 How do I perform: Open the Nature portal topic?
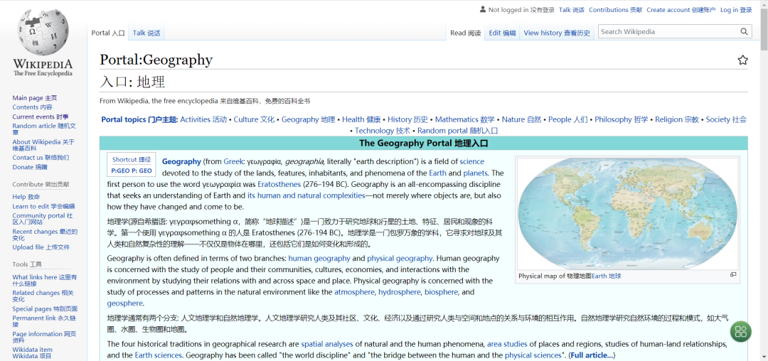[521, 119]
